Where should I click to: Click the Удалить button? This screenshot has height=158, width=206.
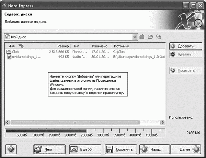pos(186,54)
